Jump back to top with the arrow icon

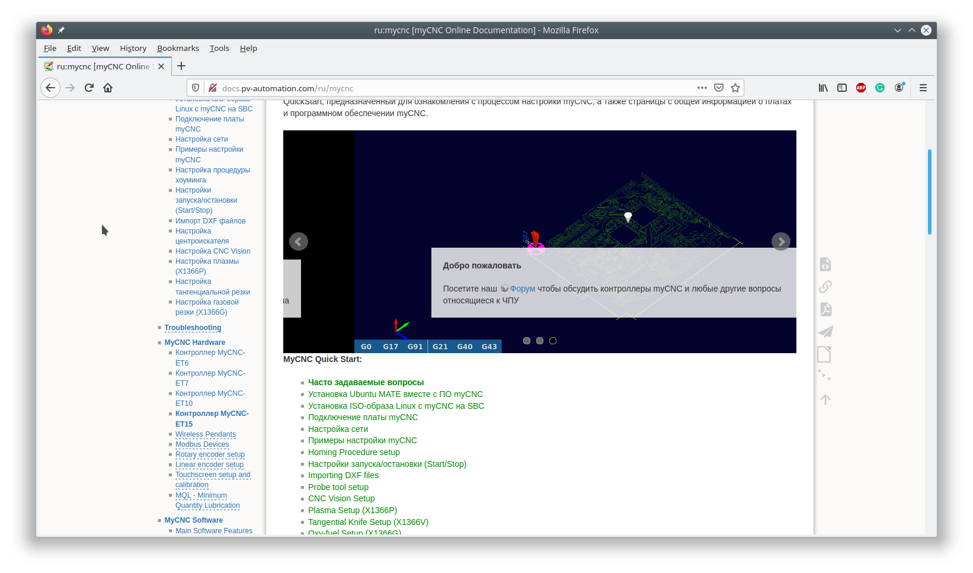click(x=825, y=399)
